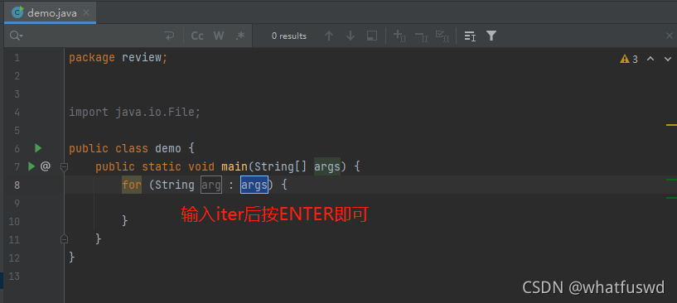Run main method from gutter

pos(31,166)
